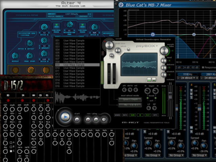Click the BD pan knob in D-15/2
The image size is (216, 162).
(x=5, y=109)
